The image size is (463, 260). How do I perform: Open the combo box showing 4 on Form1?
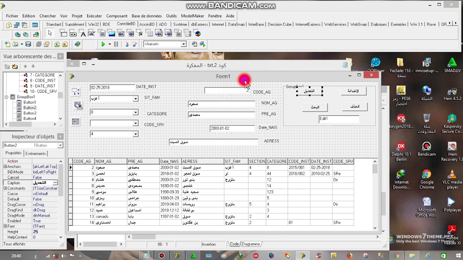[136, 134]
